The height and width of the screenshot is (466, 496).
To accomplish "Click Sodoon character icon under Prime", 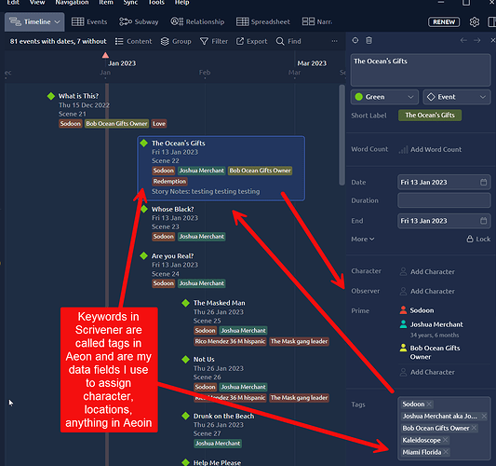I will coord(403,310).
